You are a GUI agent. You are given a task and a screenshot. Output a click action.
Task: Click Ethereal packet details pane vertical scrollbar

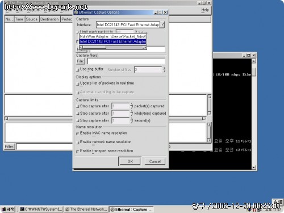209,105
